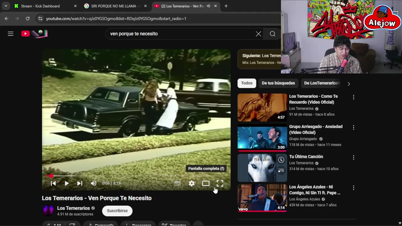Open the Los Ángeles Azules video thumbnail
402x226 pixels.
pyautogui.click(x=262, y=198)
